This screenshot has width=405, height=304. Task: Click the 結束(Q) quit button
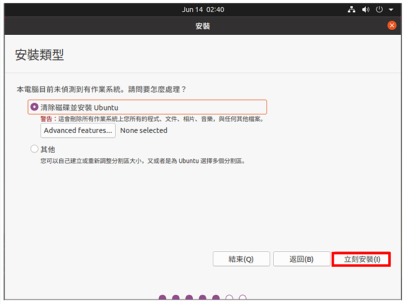pos(241,259)
